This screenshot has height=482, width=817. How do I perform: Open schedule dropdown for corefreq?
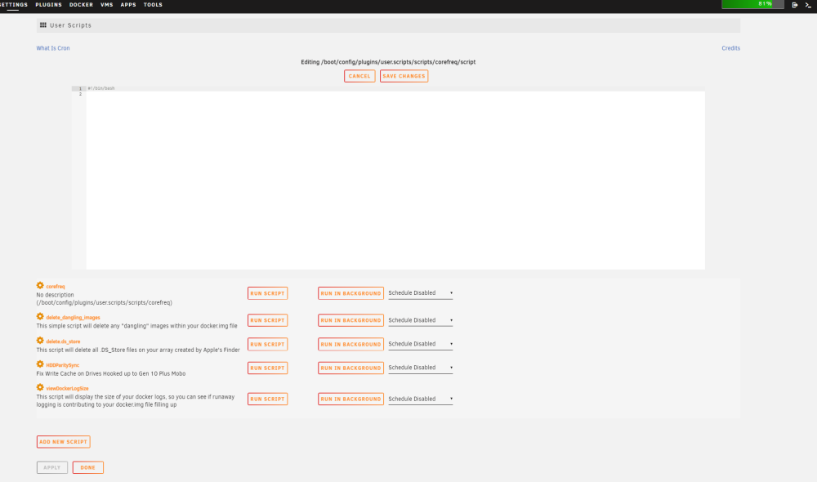tap(420, 293)
